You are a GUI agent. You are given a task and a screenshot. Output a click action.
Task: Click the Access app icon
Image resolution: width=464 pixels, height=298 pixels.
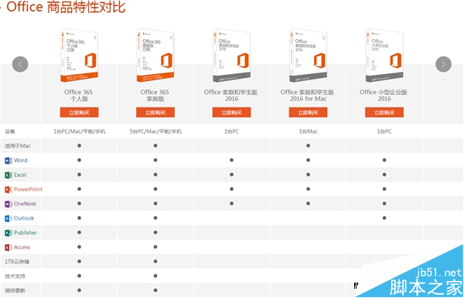pyautogui.click(x=9, y=248)
